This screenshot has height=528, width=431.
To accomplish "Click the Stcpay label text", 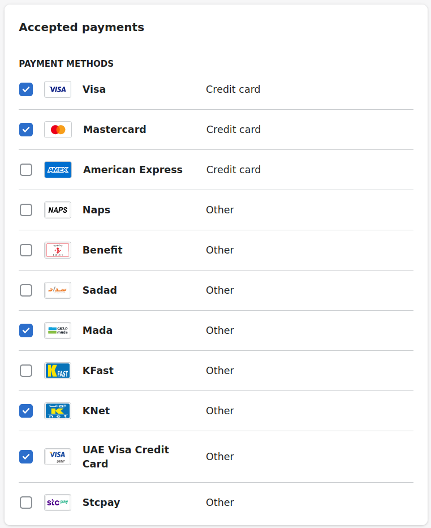I will 101,503.
